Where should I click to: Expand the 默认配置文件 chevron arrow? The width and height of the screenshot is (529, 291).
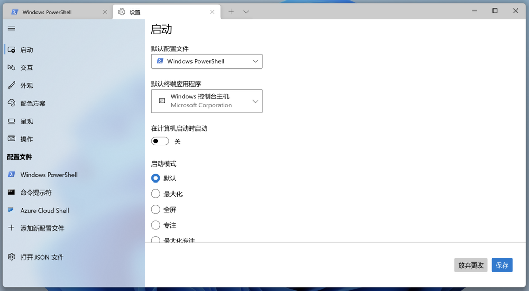click(x=256, y=61)
